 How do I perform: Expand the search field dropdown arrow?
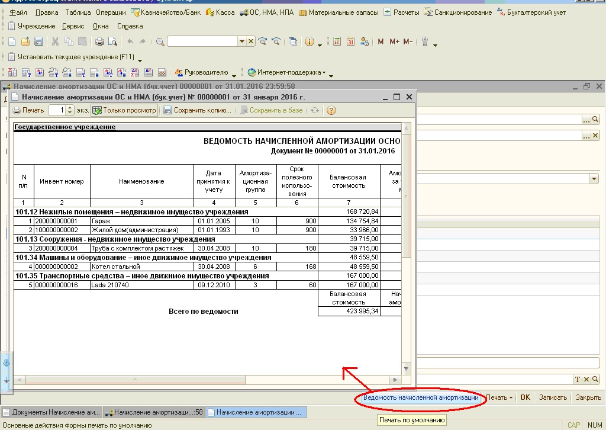(x=242, y=41)
